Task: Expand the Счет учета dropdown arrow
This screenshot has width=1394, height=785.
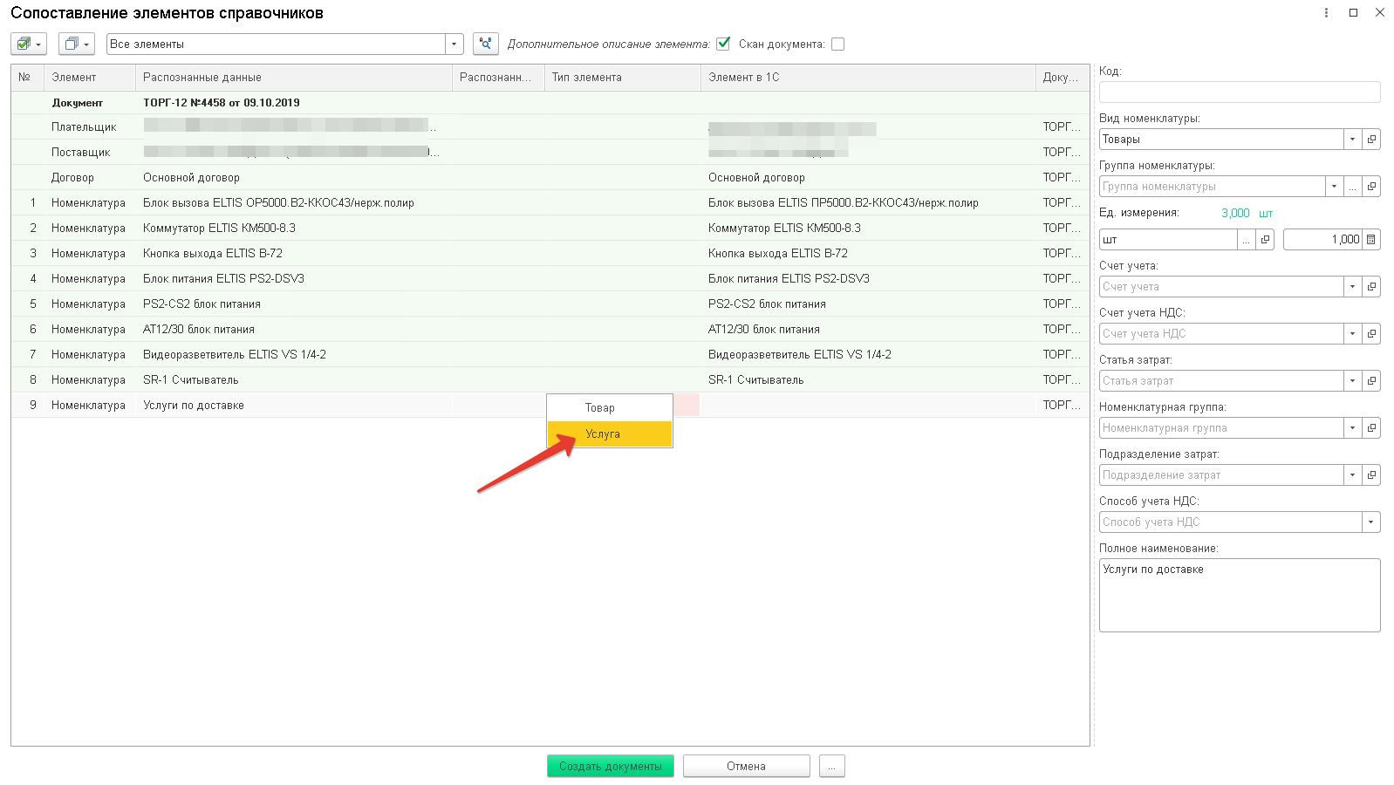Action: (1352, 286)
